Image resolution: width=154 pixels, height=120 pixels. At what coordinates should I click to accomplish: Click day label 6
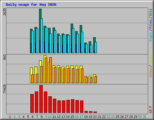tap(32, 117)
